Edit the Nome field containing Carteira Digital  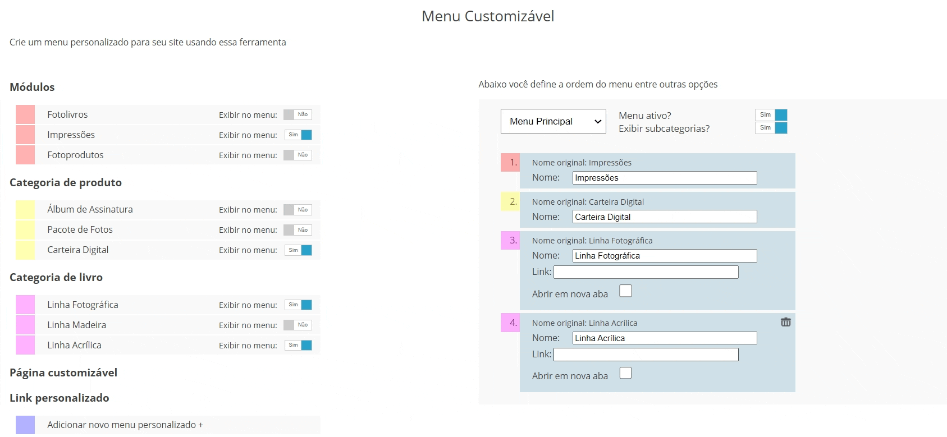665,217
